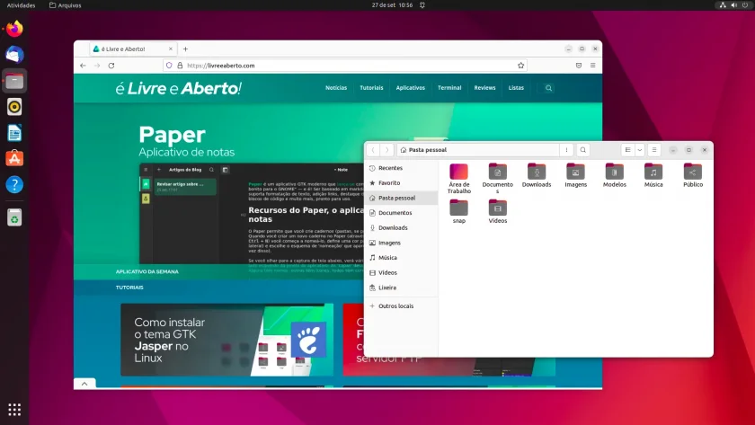
Task: Open the Jasper GTK theme tutorial card
Action: click(226, 340)
